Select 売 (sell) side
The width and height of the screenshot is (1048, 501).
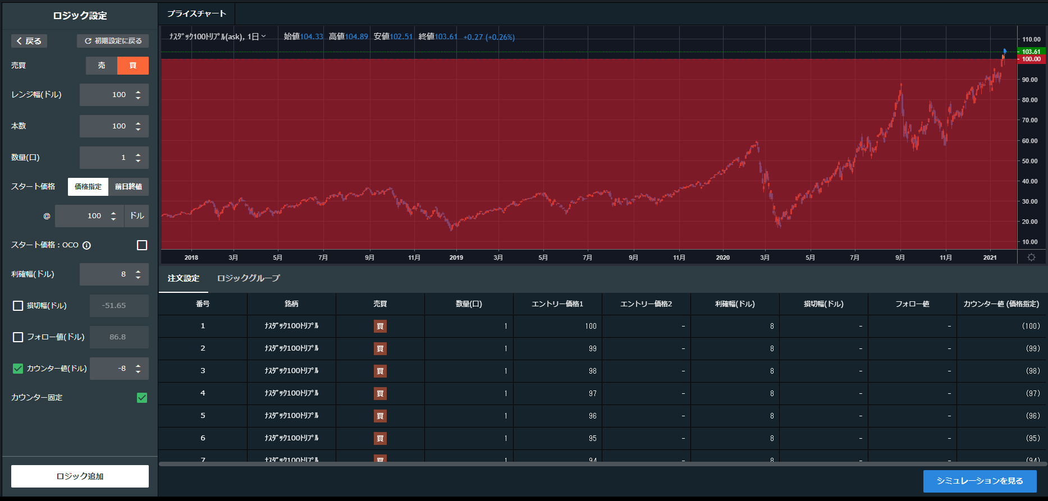point(102,66)
